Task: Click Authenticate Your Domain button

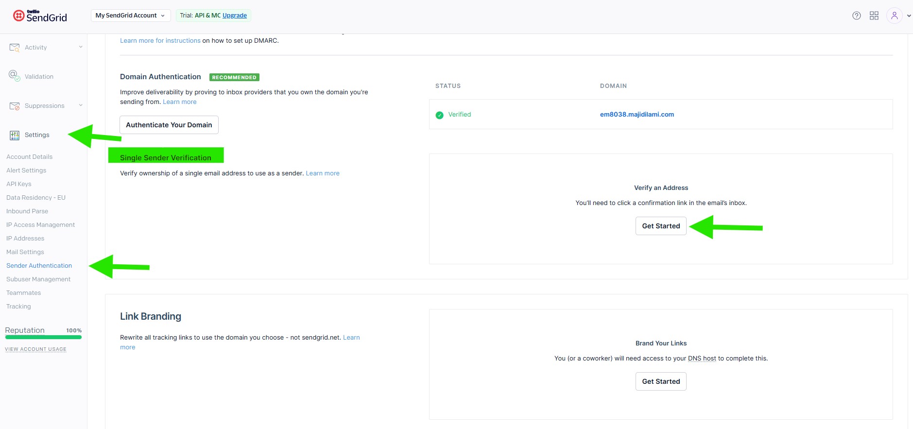Action: 169,125
